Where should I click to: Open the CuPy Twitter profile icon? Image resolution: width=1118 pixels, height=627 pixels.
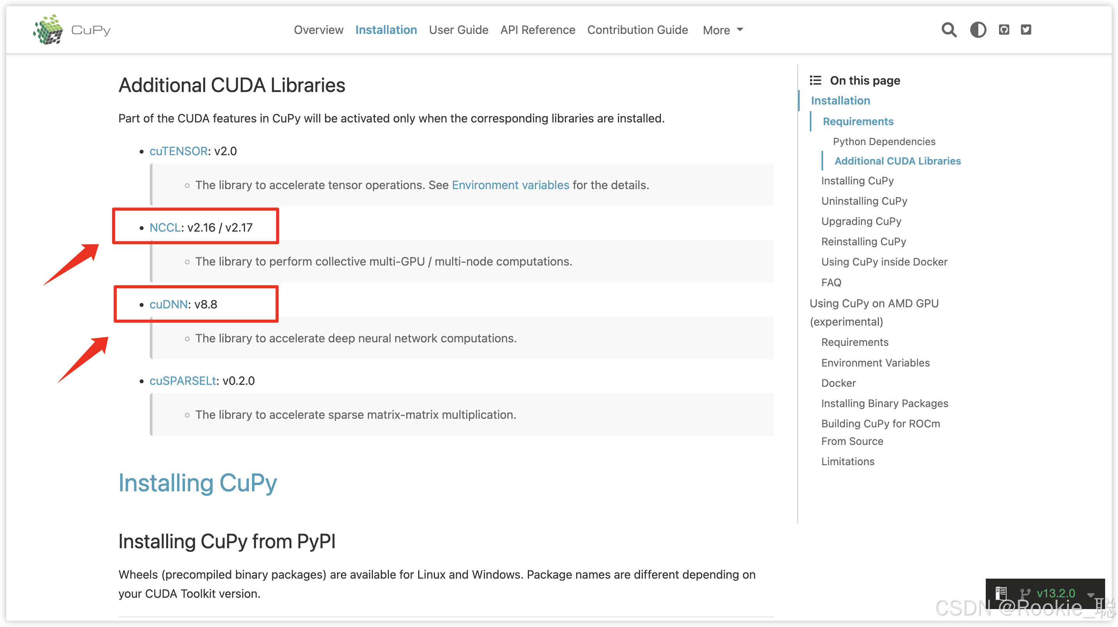[x=1026, y=29]
